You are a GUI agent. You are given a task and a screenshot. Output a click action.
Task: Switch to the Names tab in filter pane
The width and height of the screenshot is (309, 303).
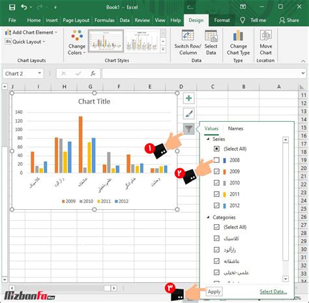click(235, 128)
